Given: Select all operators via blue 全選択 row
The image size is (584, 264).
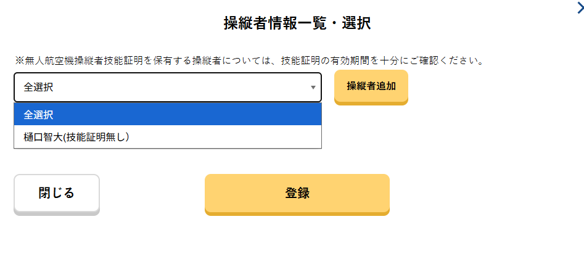Looking at the screenshot, I should pyautogui.click(x=167, y=114).
